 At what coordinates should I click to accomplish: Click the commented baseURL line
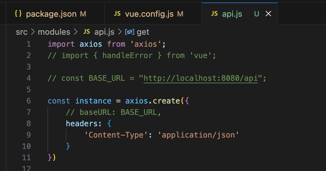114,112
